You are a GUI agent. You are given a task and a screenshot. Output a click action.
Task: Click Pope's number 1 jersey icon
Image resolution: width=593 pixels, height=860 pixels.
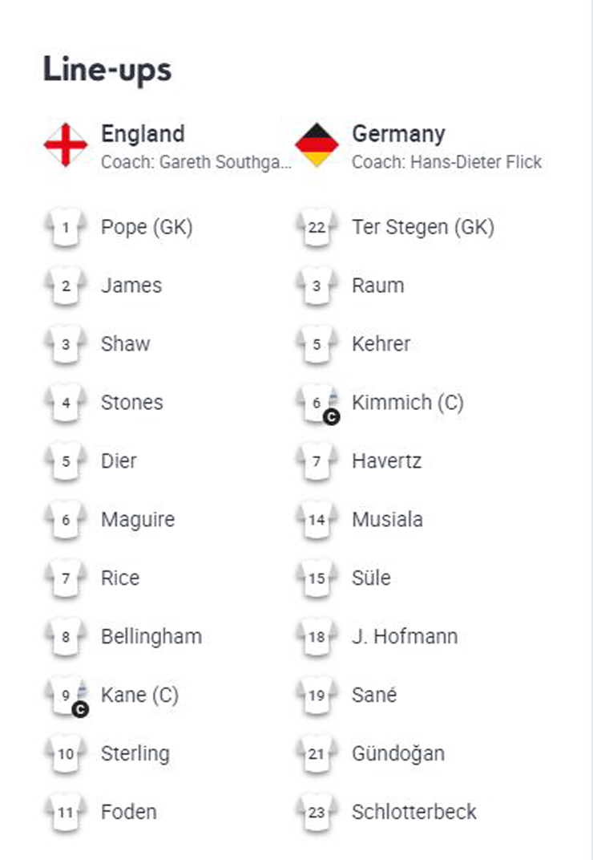coord(66,228)
